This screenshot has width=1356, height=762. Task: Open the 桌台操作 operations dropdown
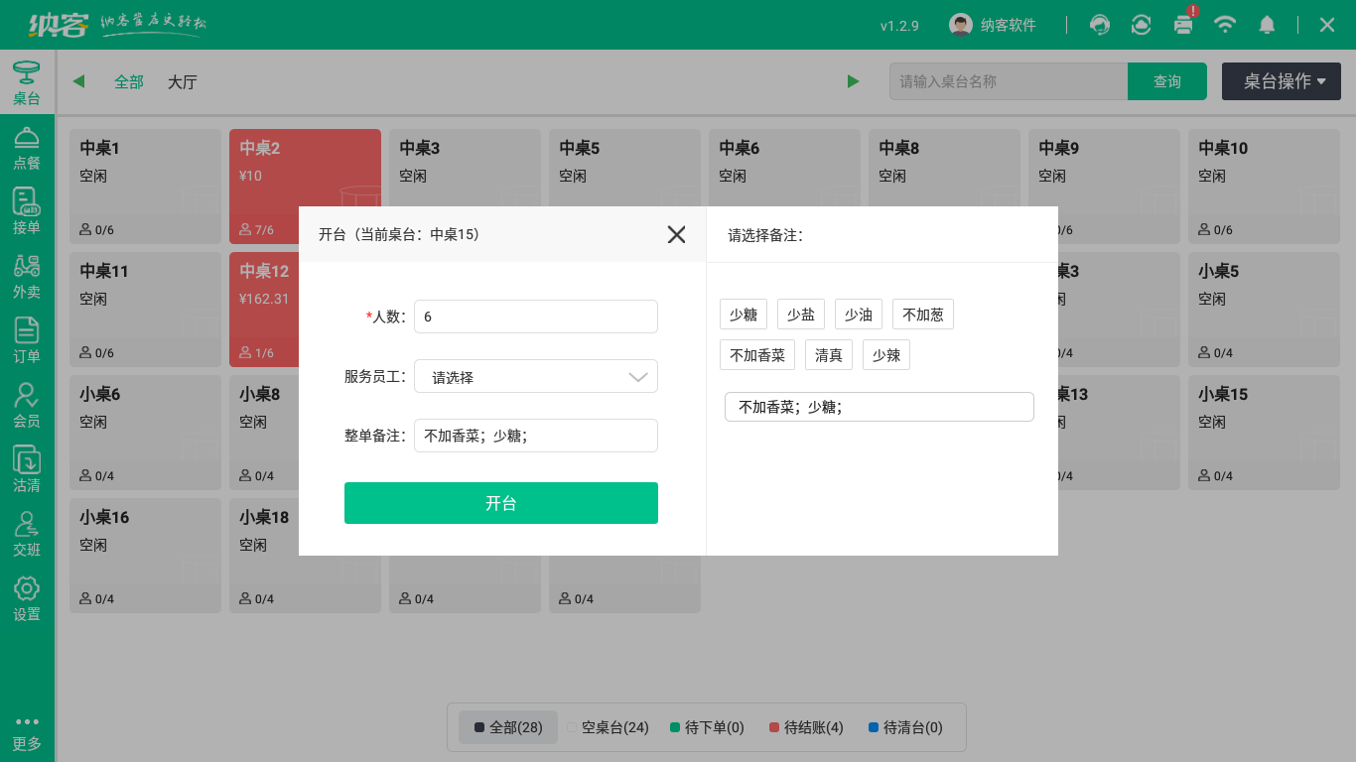pyautogui.click(x=1281, y=81)
